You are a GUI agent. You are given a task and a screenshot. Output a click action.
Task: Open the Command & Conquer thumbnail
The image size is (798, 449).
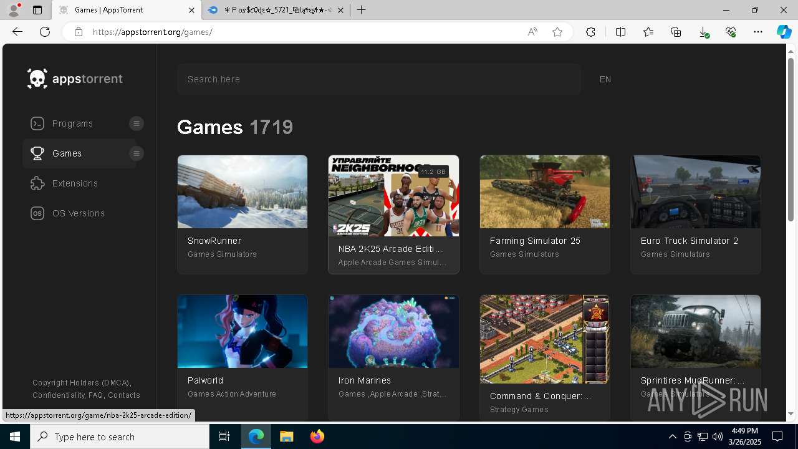pos(545,339)
